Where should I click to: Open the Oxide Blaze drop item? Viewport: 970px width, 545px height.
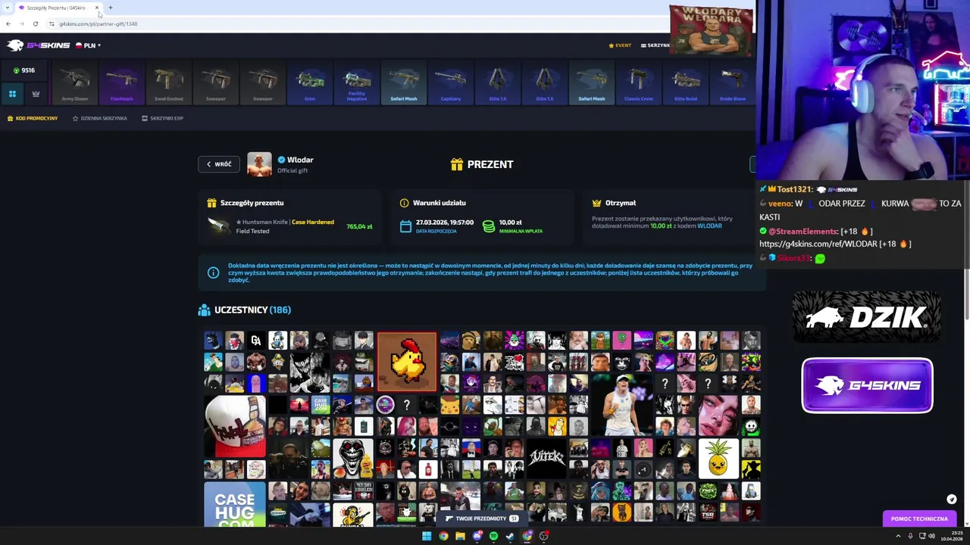pos(733,83)
